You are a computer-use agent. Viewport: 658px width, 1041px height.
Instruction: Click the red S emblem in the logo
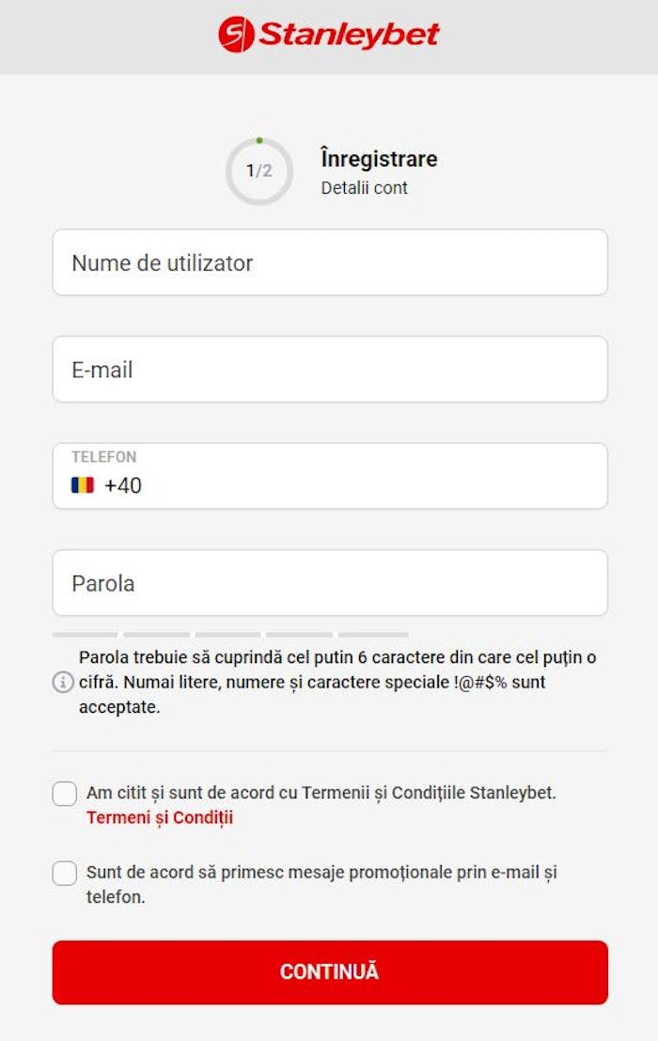(237, 35)
